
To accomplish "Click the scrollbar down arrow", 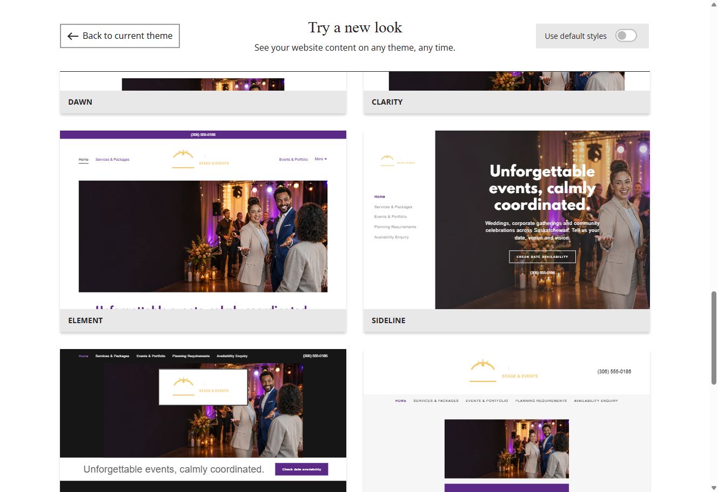I will [714, 488].
